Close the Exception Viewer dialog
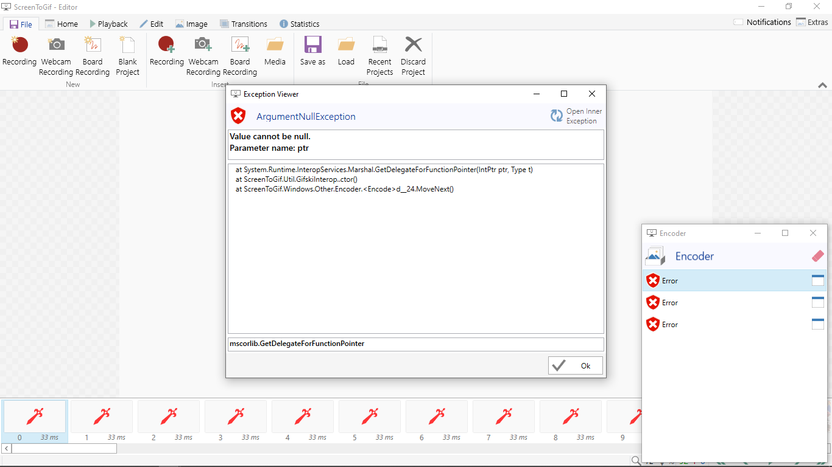 click(x=592, y=94)
